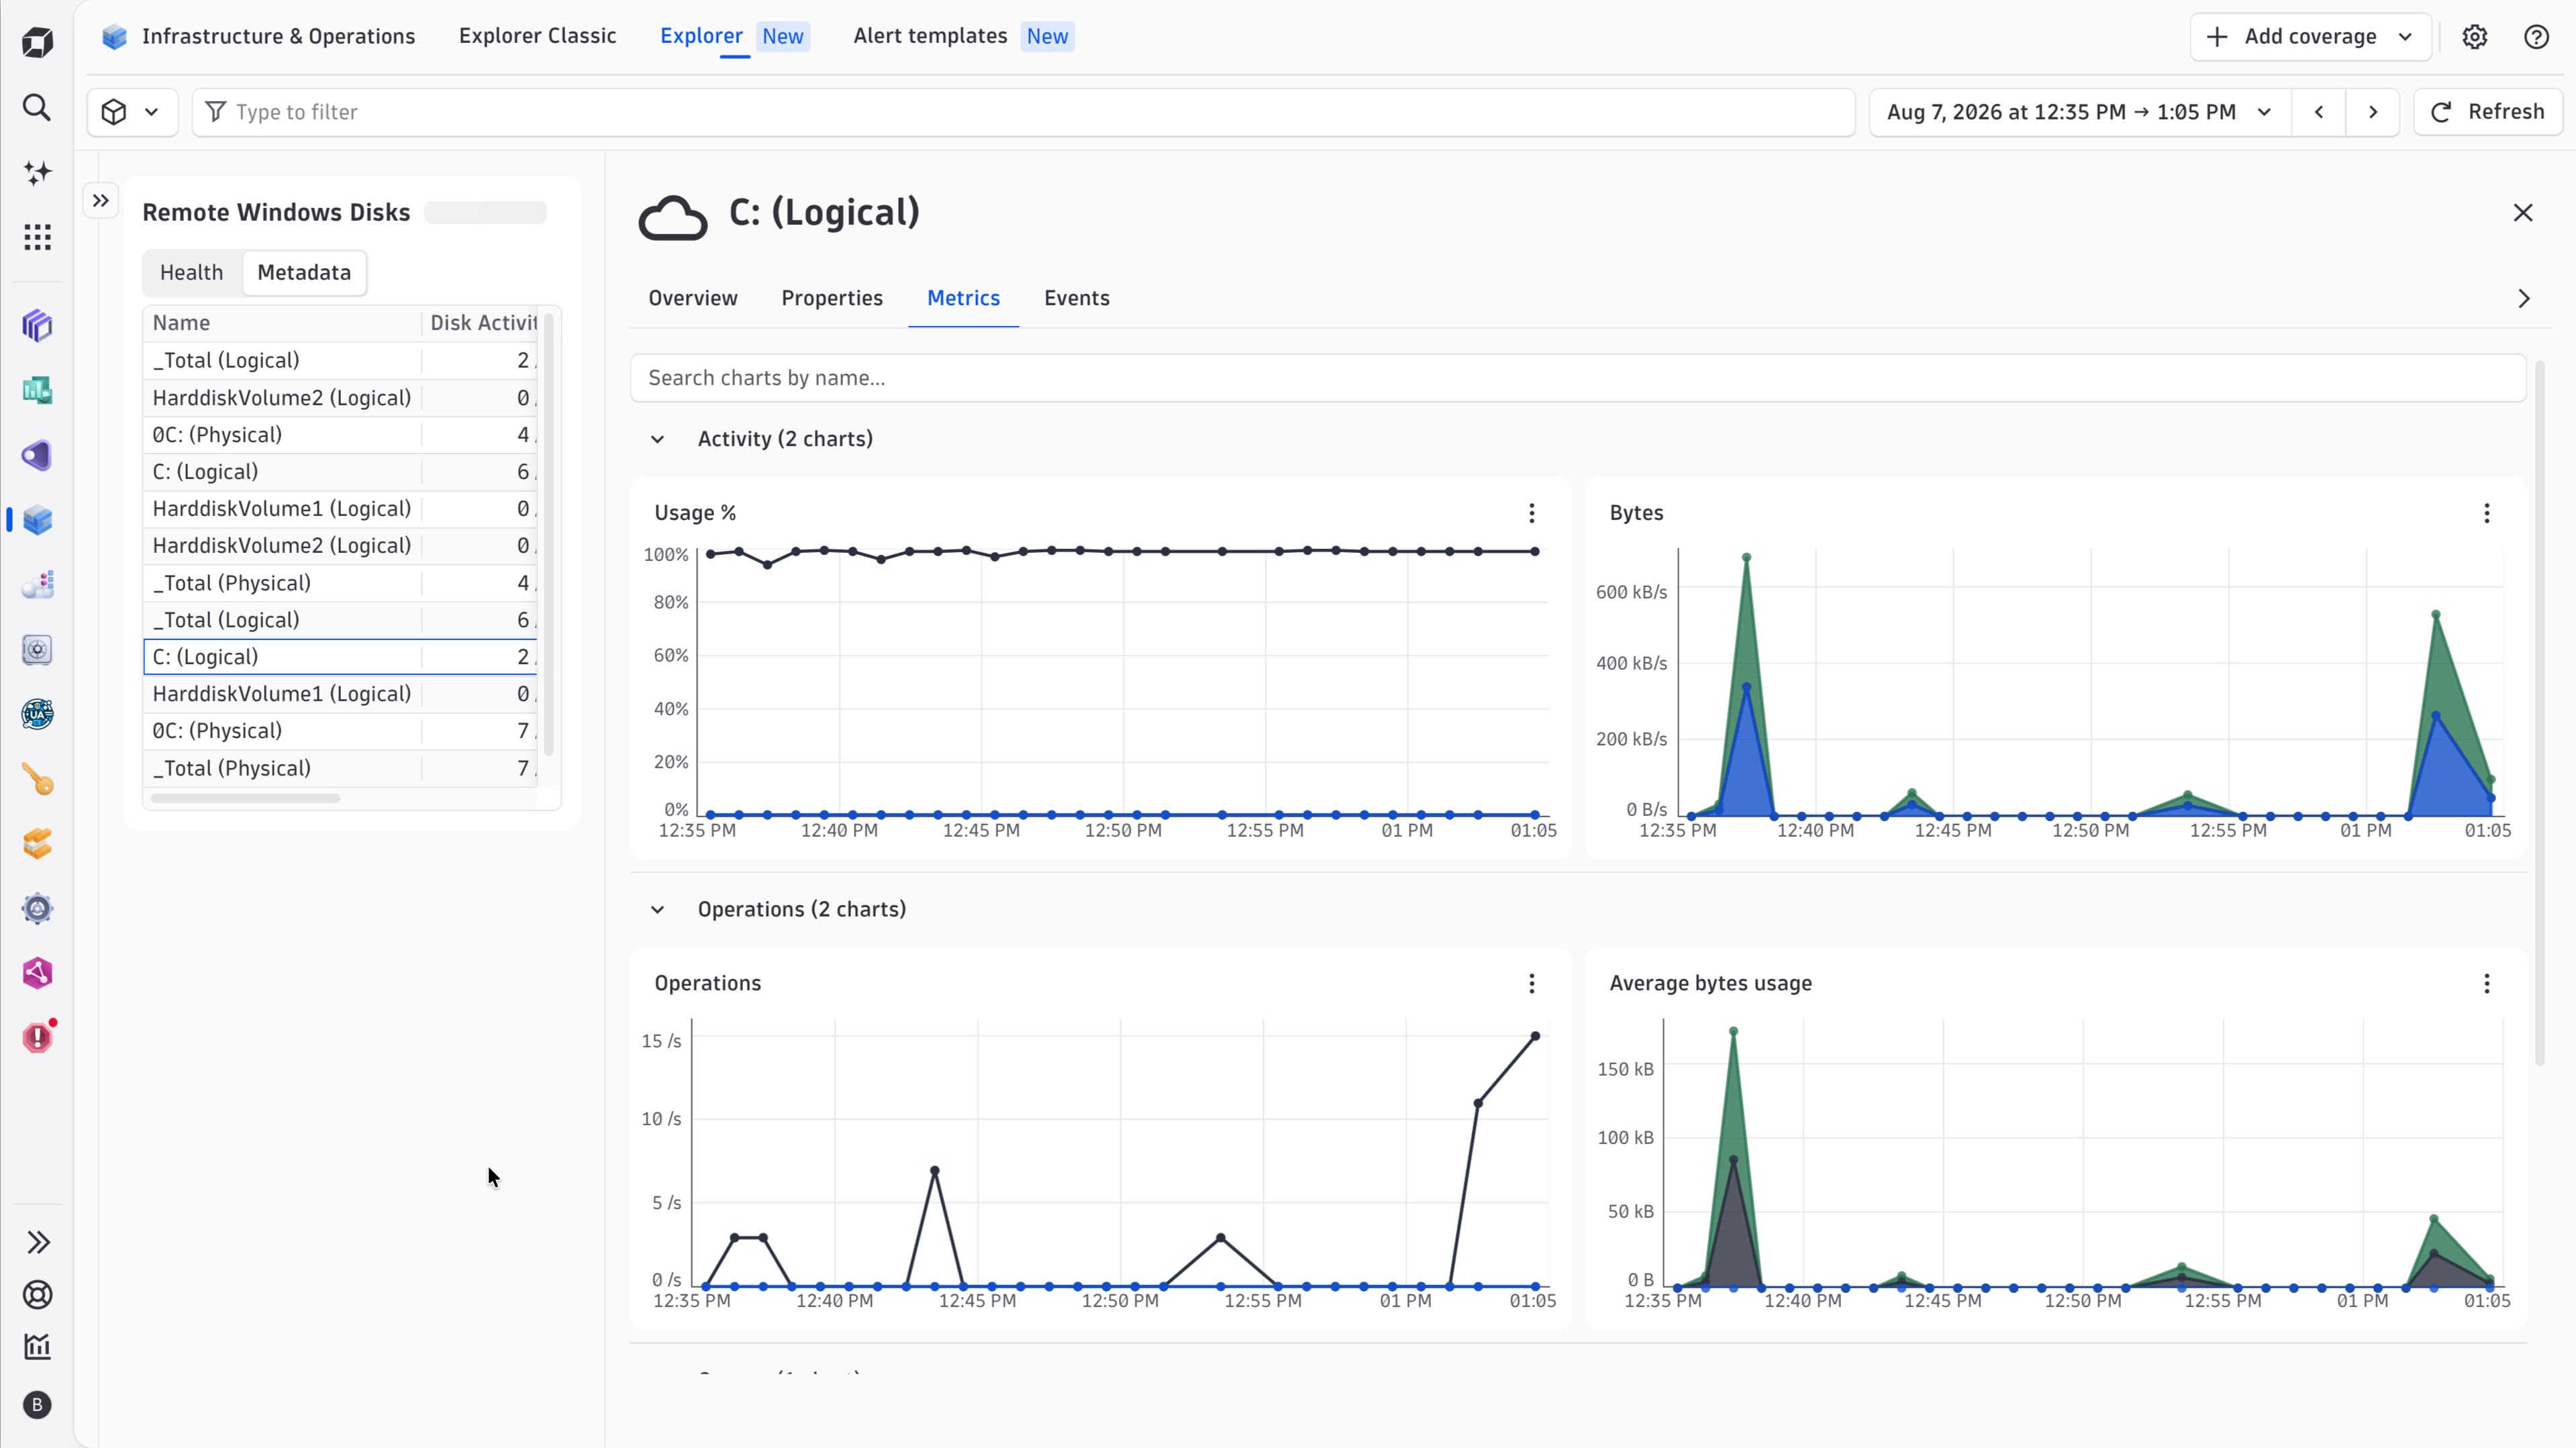Open the timeframe selector dropdown
Viewport: 2576px width, 1448px height.
2080,111
